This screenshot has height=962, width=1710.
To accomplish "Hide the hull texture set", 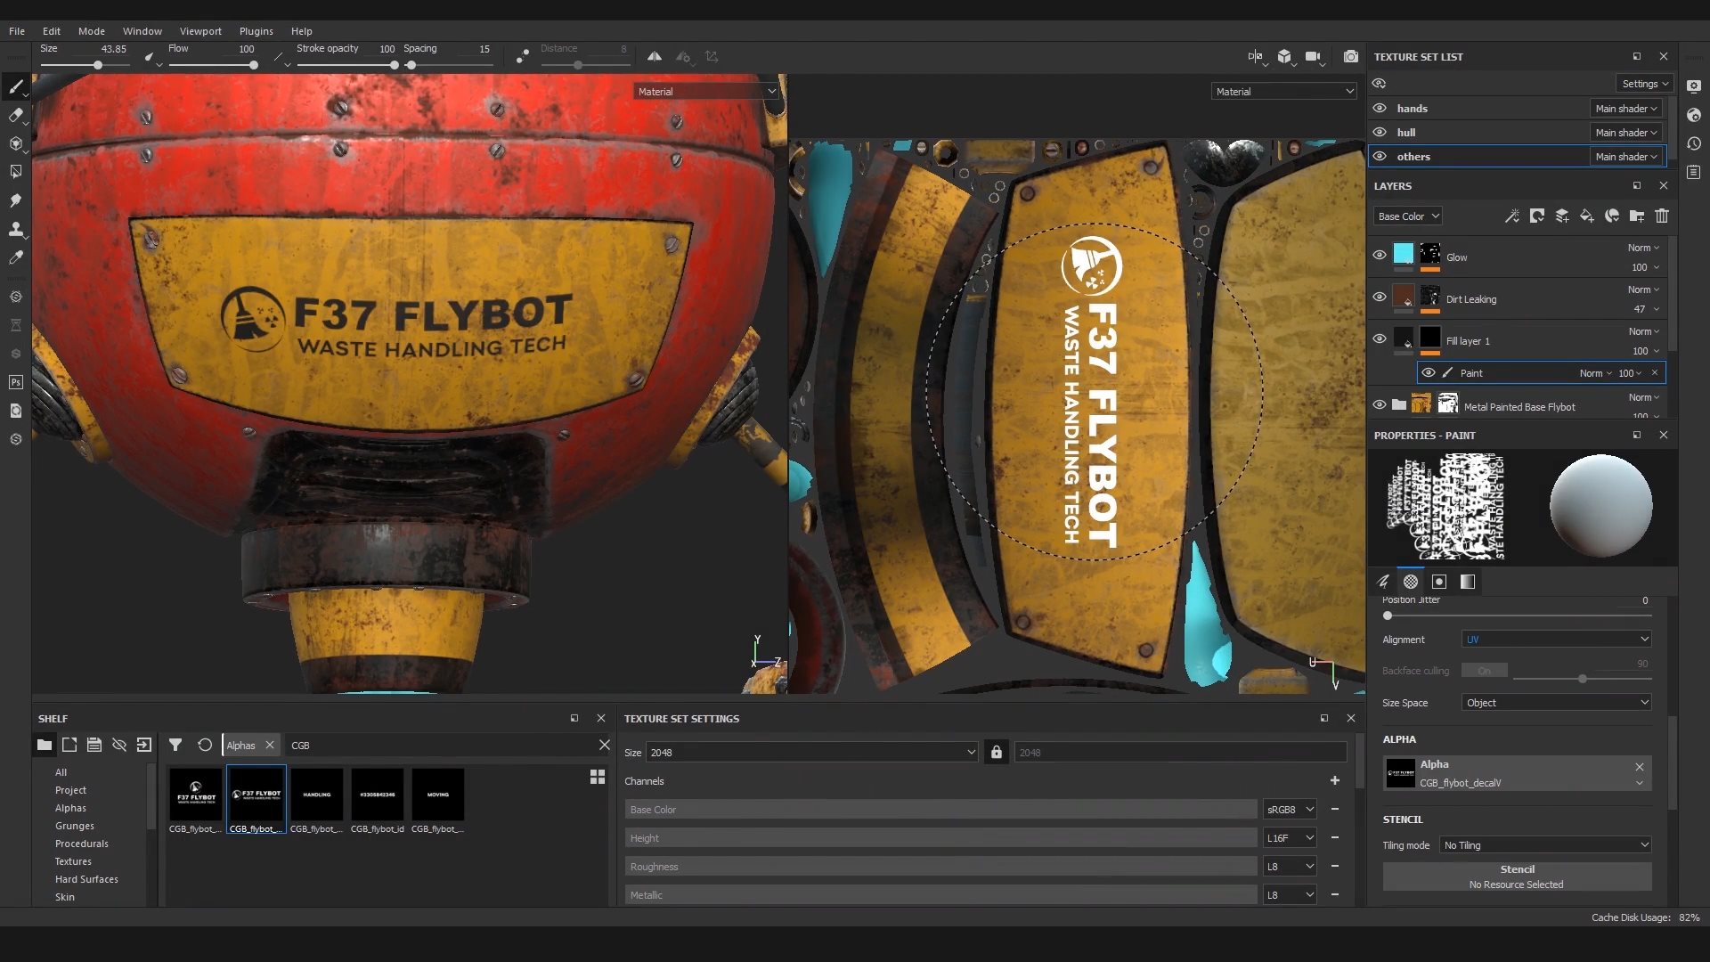I will coord(1380,132).
